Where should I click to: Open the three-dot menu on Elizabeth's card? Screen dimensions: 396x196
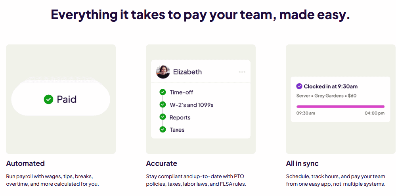coord(242,72)
